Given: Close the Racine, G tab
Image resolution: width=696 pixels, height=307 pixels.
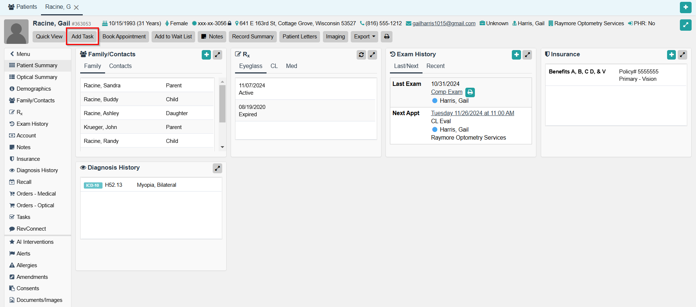Looking at the screenshot, I should [x=76, y=7].
